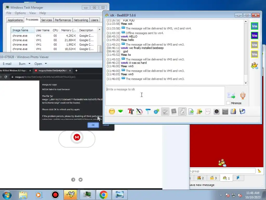Screen dimensions: 266x200
Task: Click the chat history scroll down arrow
Action: coord(246,83)
